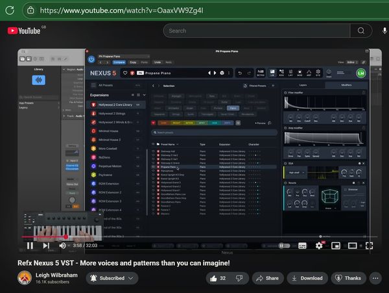Viewport: 389px width, 293px height.
Task: Click the Undo button in plugin header
Action: tap(158, 62)
